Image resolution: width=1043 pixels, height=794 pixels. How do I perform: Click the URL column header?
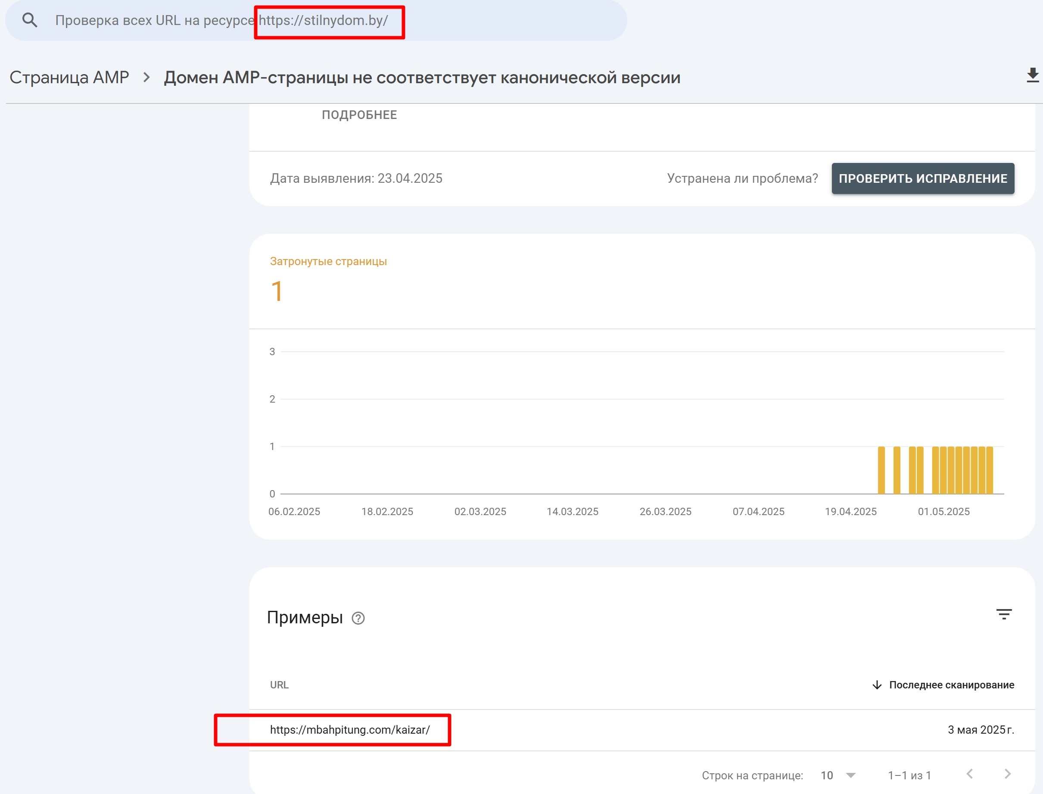click(279, 685)
